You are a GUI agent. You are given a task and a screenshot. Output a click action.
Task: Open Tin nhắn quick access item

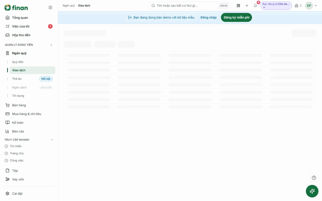16,146
